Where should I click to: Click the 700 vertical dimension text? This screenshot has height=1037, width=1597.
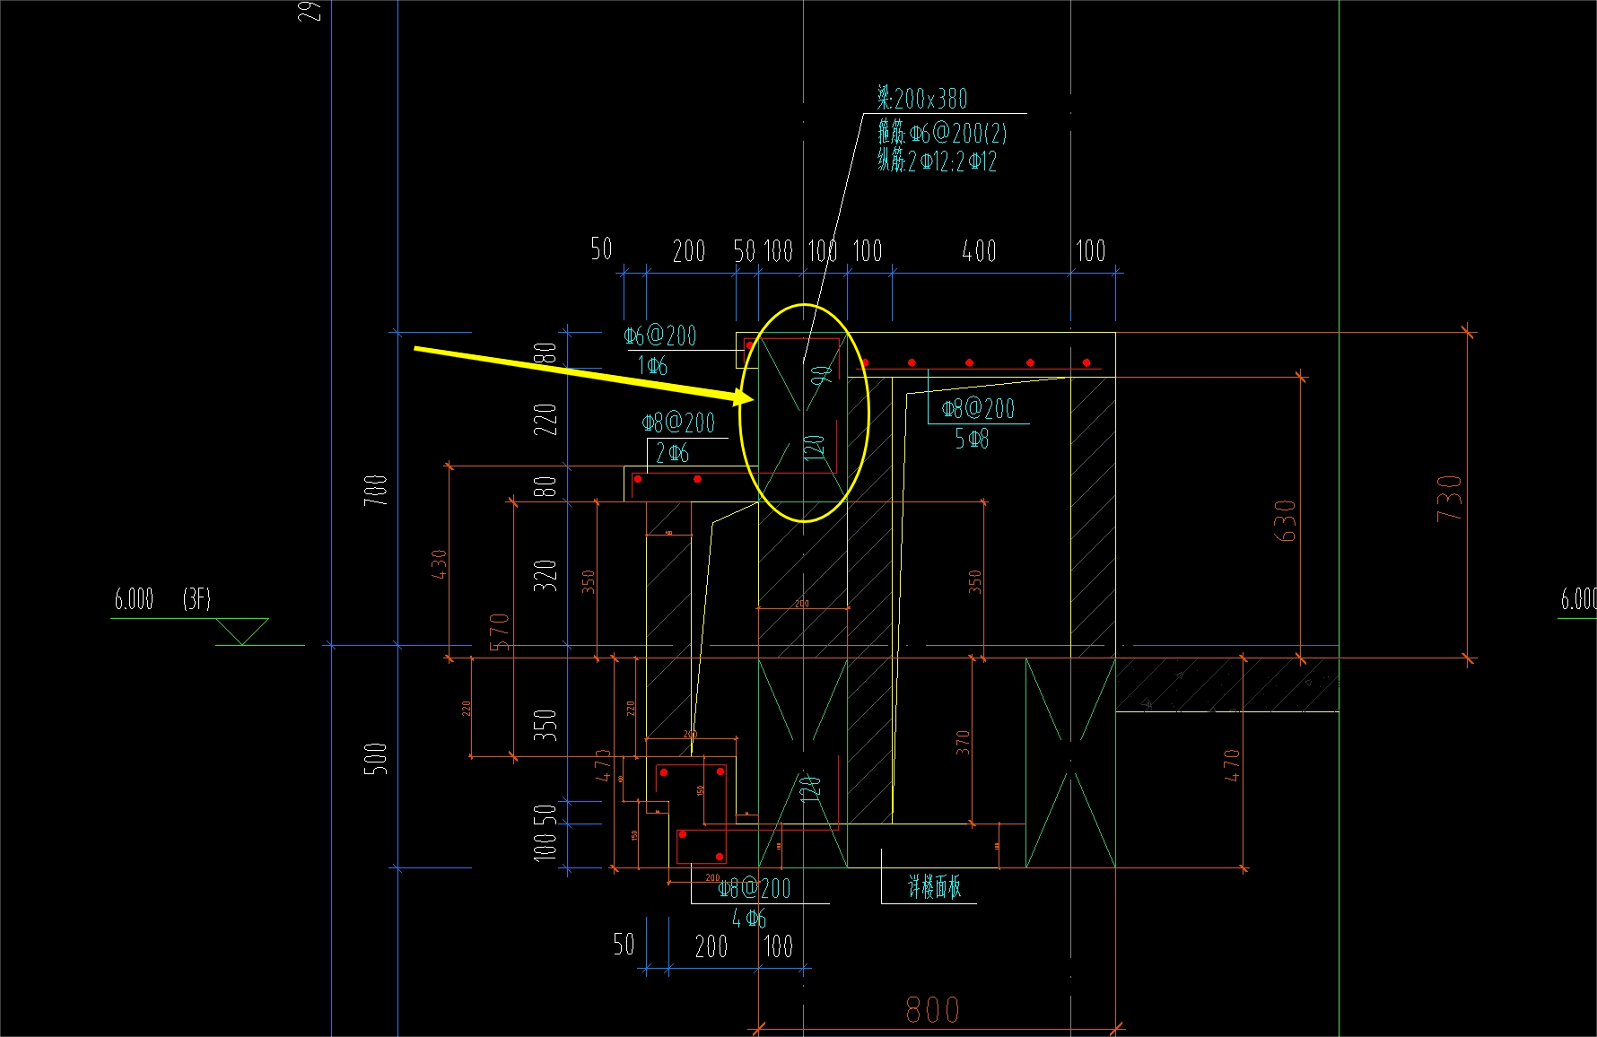click(376, 491)
